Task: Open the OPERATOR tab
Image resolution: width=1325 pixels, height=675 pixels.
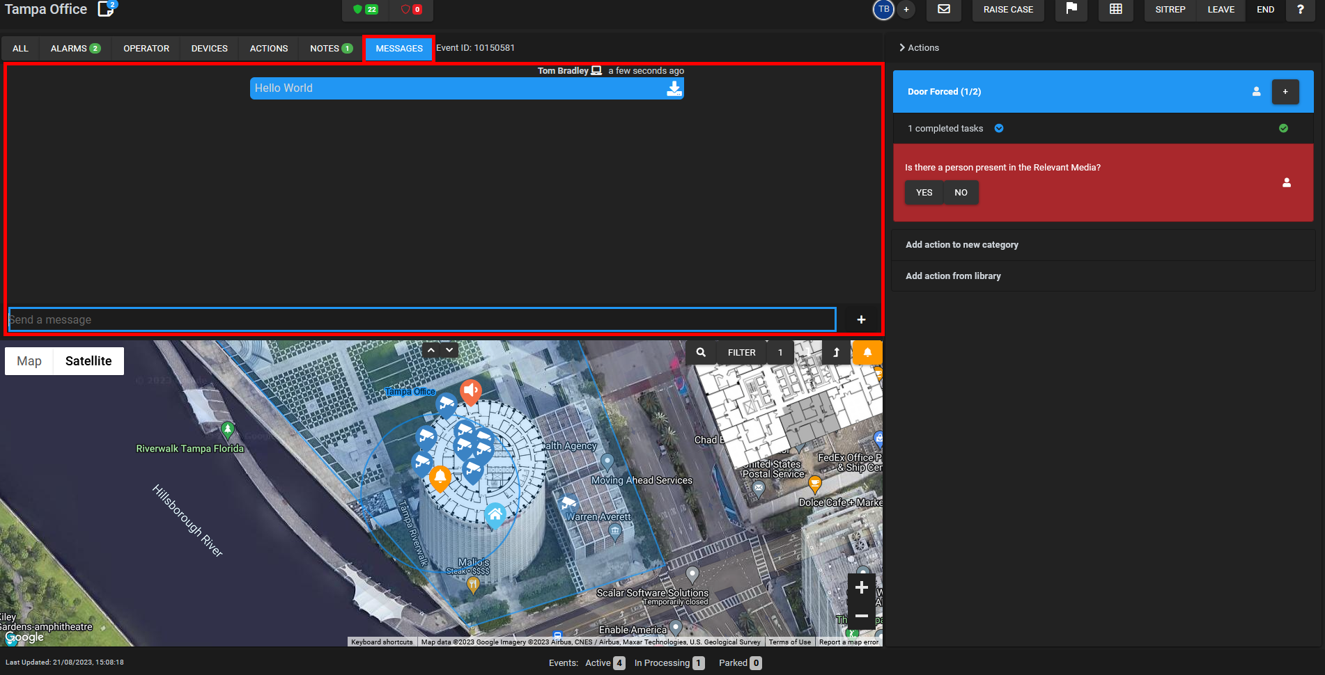Action: (146, 49)
